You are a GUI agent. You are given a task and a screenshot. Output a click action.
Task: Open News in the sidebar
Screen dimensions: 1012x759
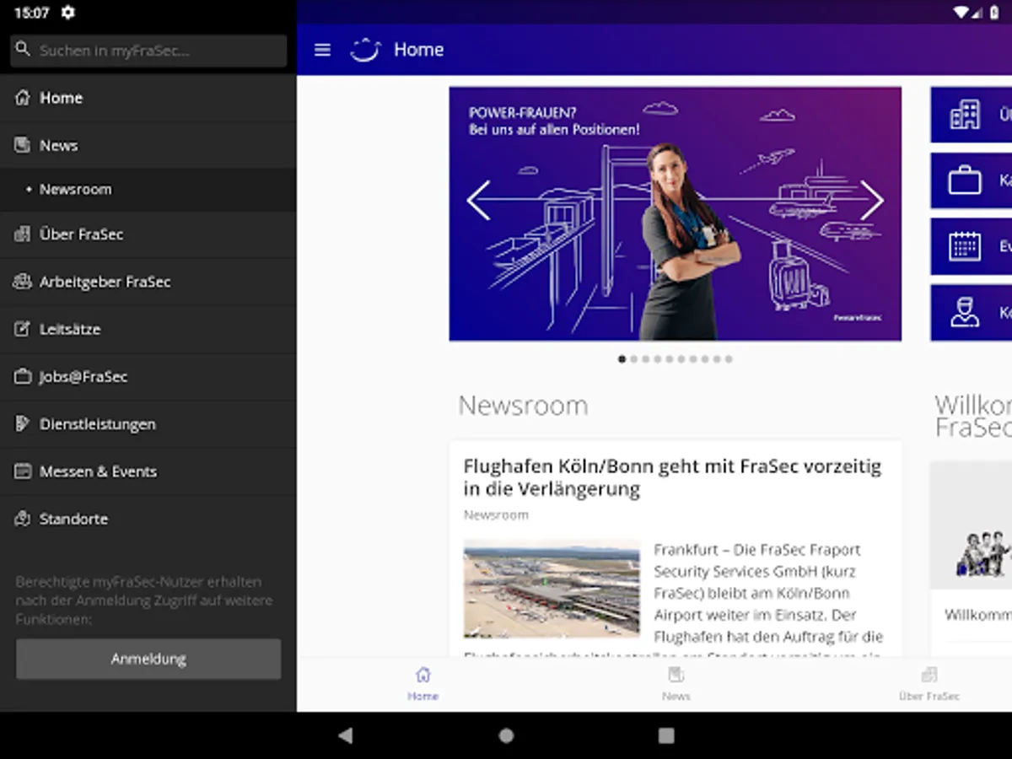148,145
